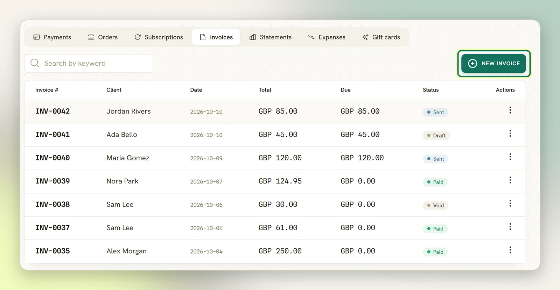Create a new invoice
Viewport: 560px width, 290px height.
(x=493, y=63)
